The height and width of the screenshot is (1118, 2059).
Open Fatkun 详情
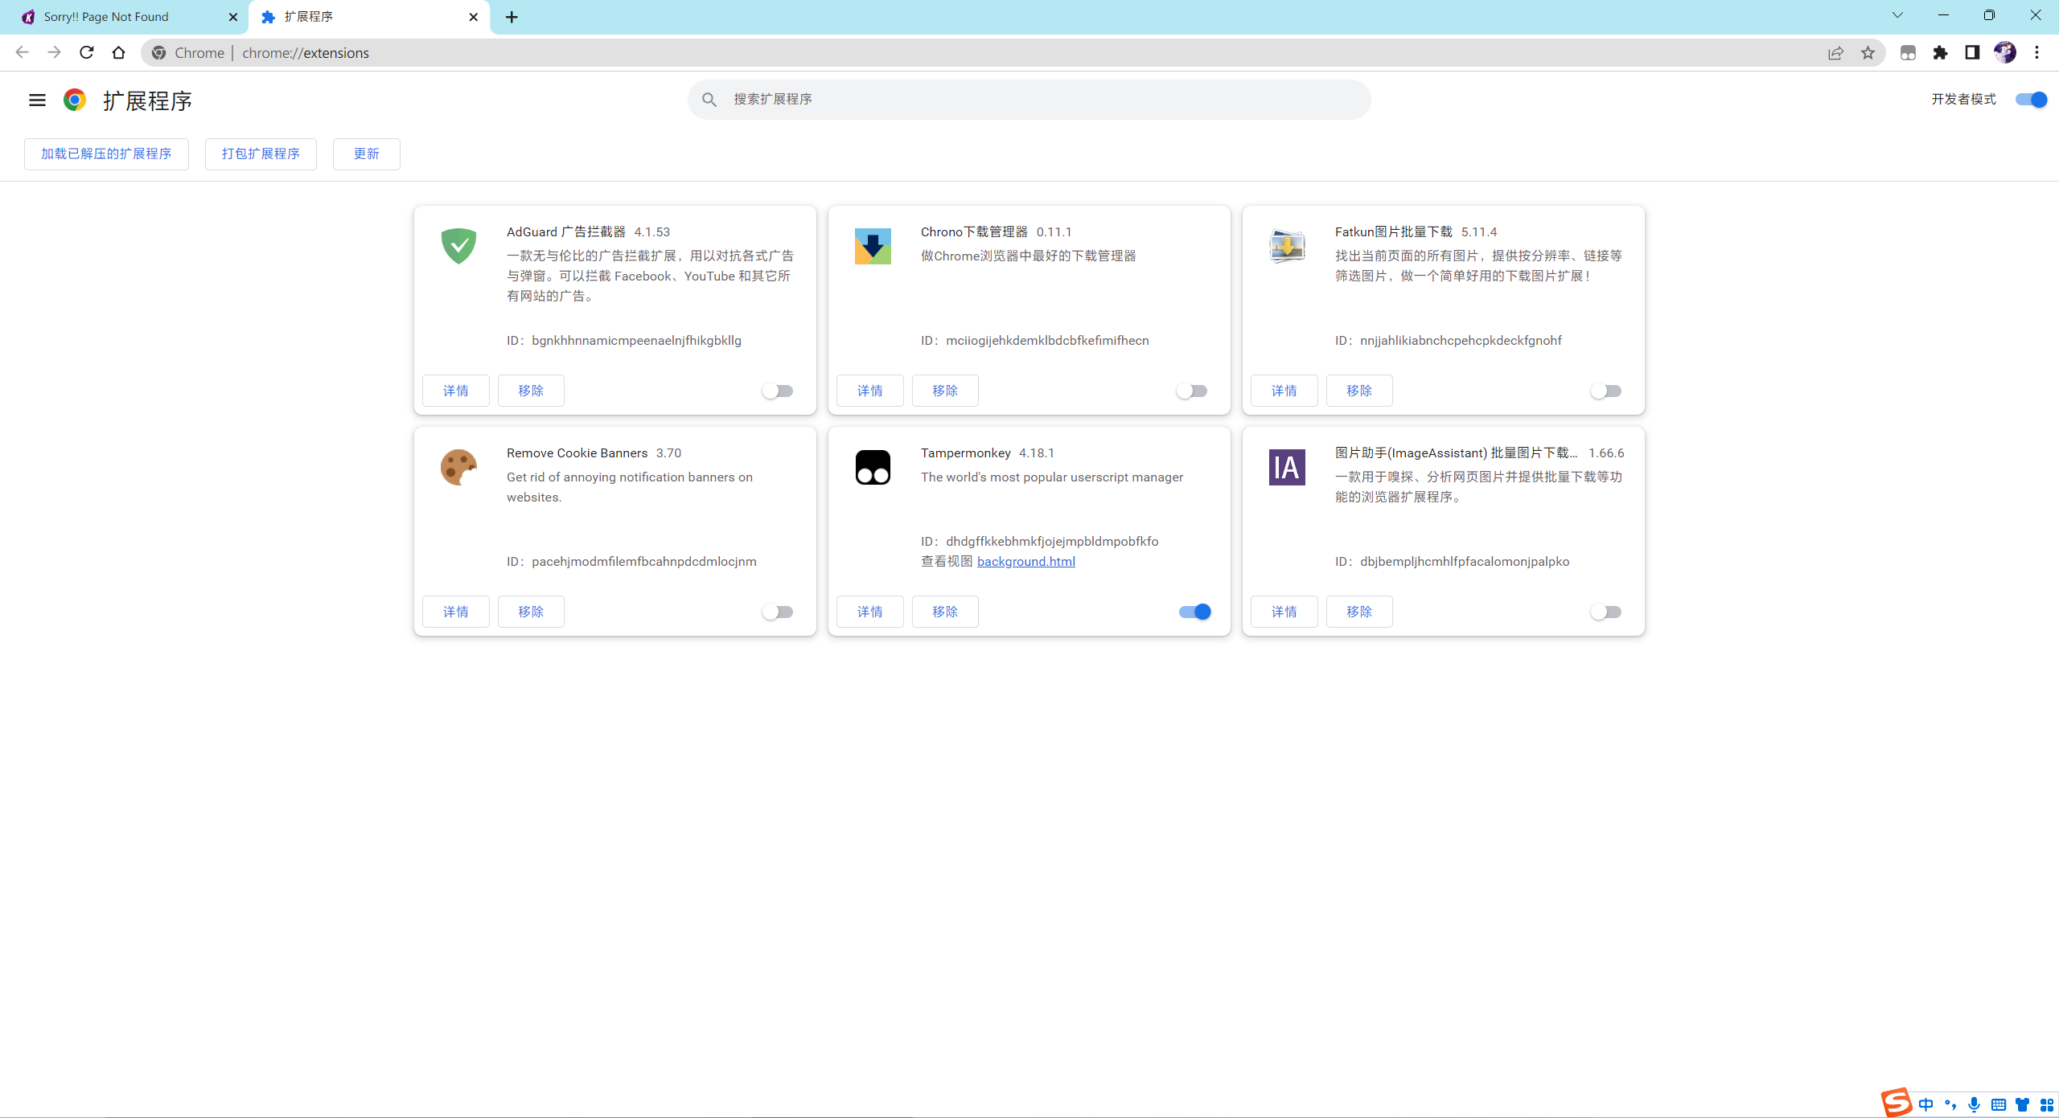[x=1284, y=391]
